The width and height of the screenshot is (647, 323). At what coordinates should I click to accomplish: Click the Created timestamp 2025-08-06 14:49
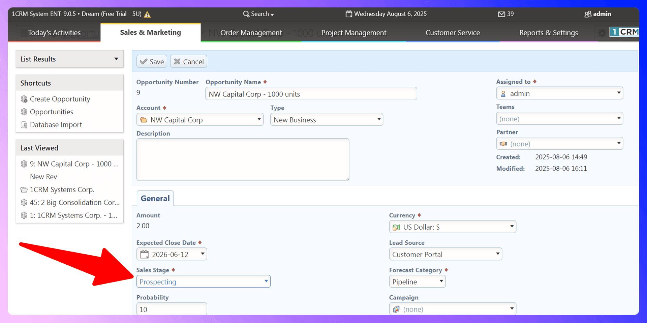[561, 157]
